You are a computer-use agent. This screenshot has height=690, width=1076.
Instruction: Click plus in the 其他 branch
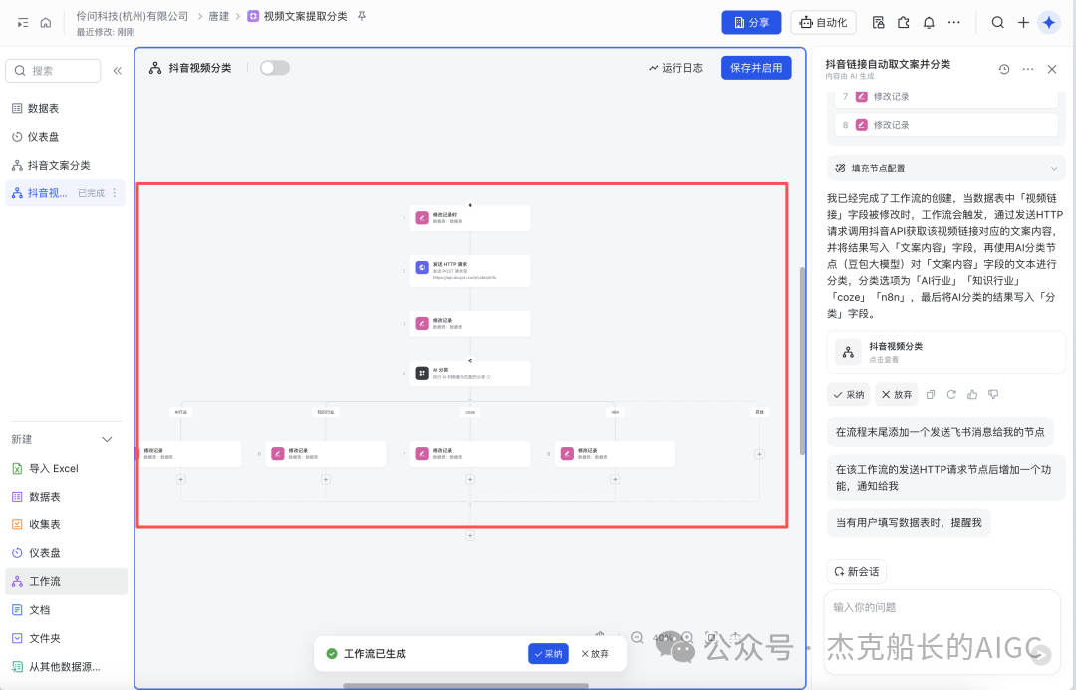(759, 454)
